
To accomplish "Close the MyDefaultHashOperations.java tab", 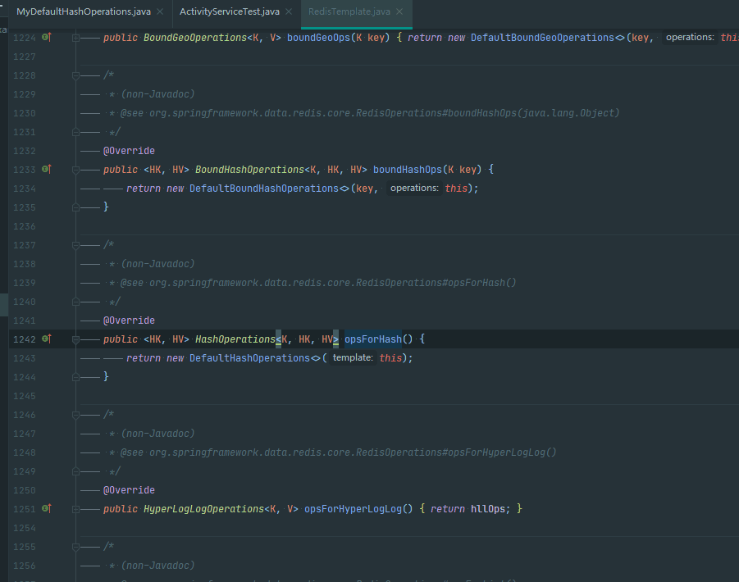I will click(x=160, y=11).
